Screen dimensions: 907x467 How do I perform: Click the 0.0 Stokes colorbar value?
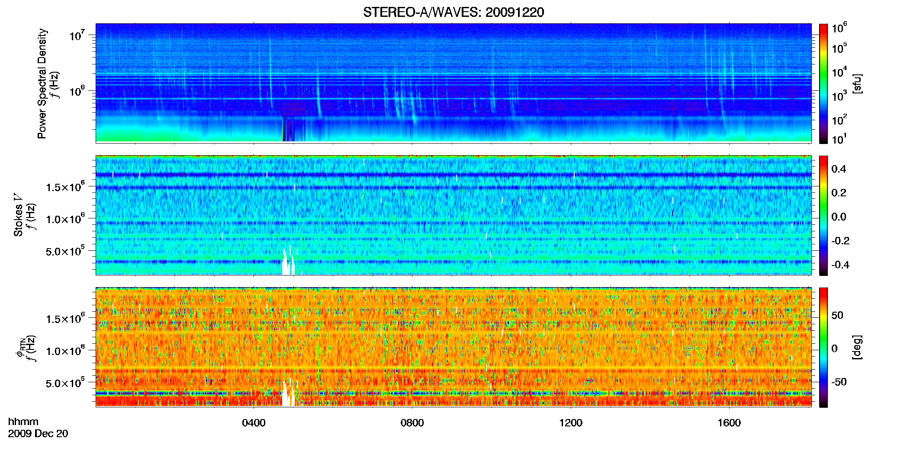coord(839,217)
